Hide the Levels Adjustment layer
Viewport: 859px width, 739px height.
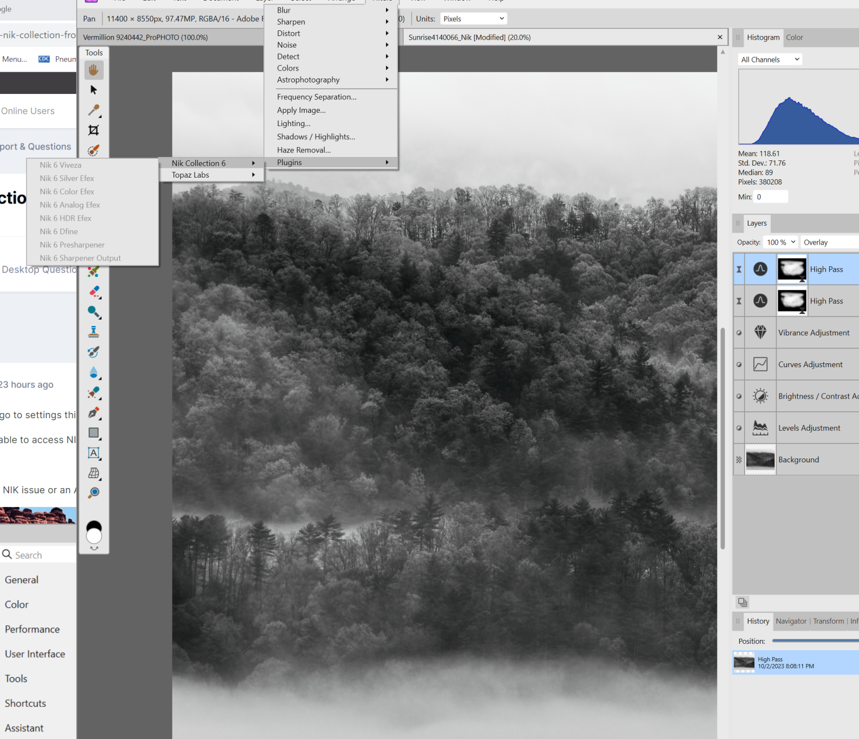click(x=738, y=427)
